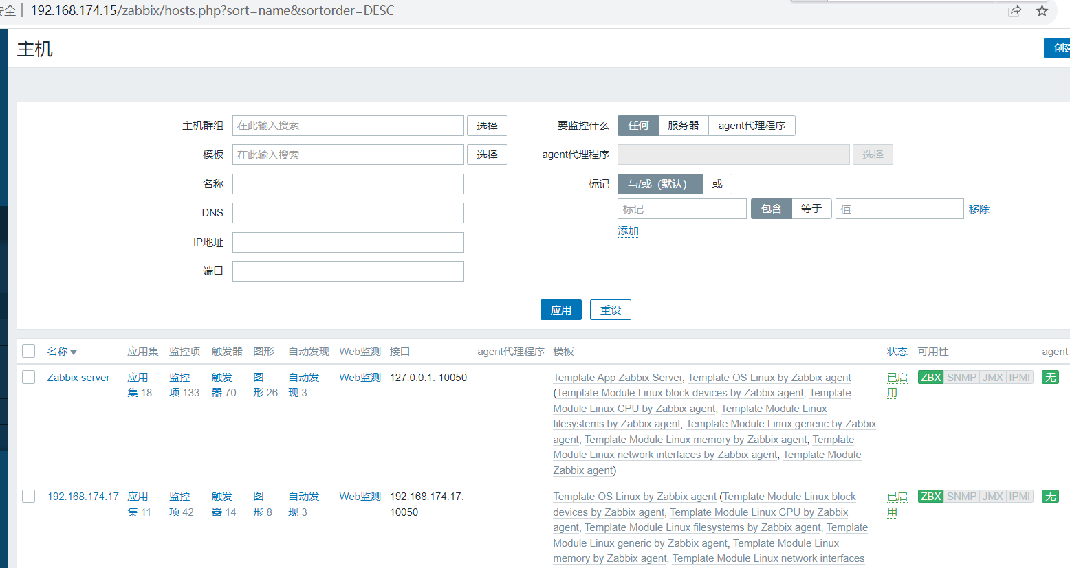Focus the 主机群组 search field

coord(348,126)
